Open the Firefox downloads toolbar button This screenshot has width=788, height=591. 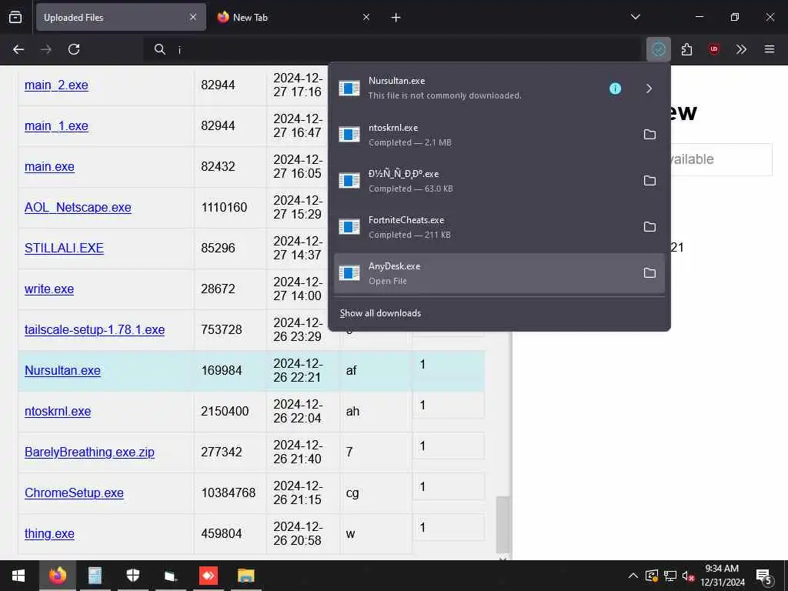click(x=659, y=49)
